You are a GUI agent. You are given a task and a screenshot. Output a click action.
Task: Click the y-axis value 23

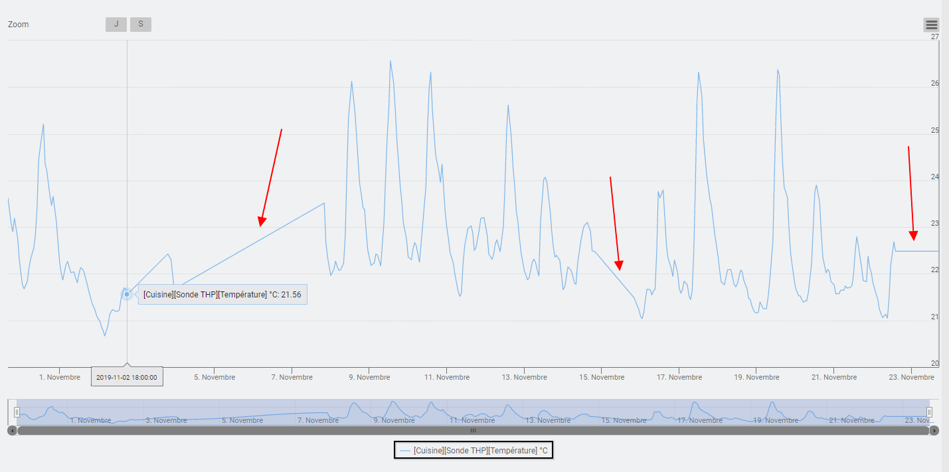point(934,224)
